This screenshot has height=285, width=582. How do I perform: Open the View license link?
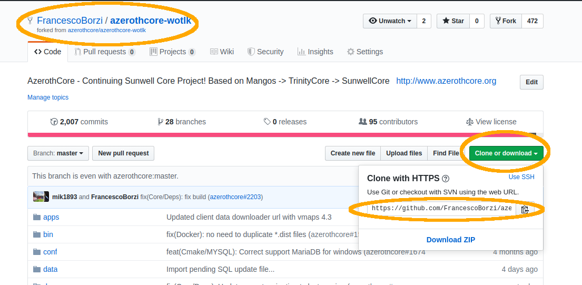click(x=491, y=122)
